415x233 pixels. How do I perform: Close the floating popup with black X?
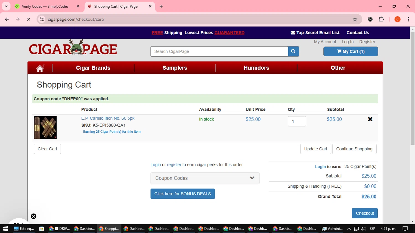pyautogui.click(x=33, y=216)
